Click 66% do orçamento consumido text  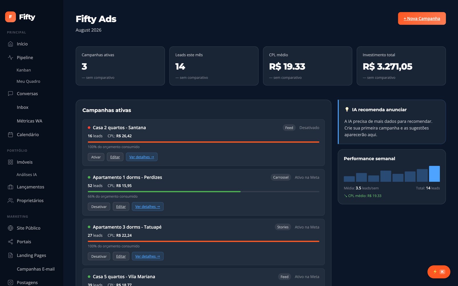pos(112,196)
